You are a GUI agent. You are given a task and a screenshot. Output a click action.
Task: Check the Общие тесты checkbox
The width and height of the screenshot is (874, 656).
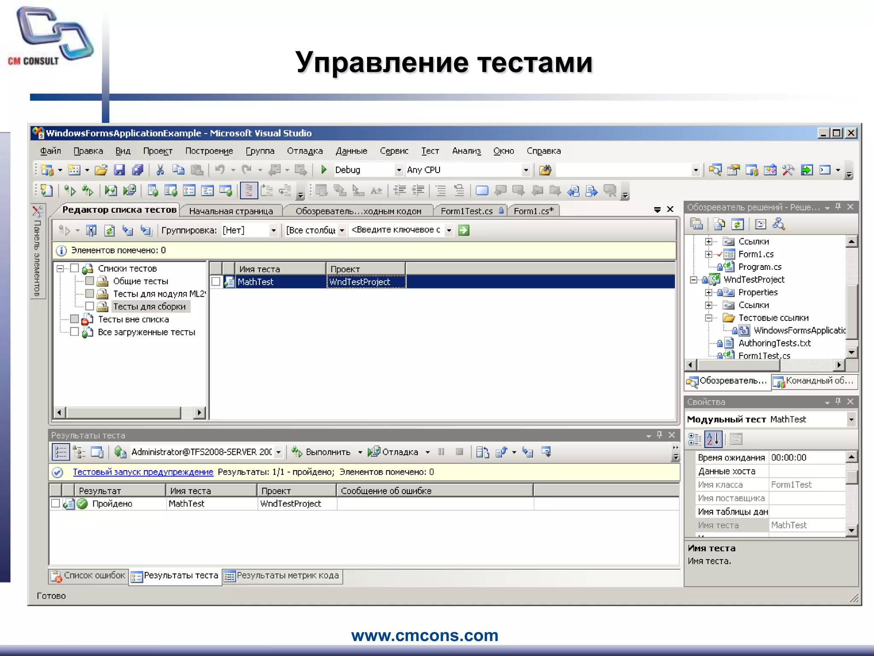(x=90, y=281)
